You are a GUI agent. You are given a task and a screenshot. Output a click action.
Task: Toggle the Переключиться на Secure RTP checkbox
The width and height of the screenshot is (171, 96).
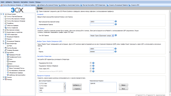coord(91,71)
